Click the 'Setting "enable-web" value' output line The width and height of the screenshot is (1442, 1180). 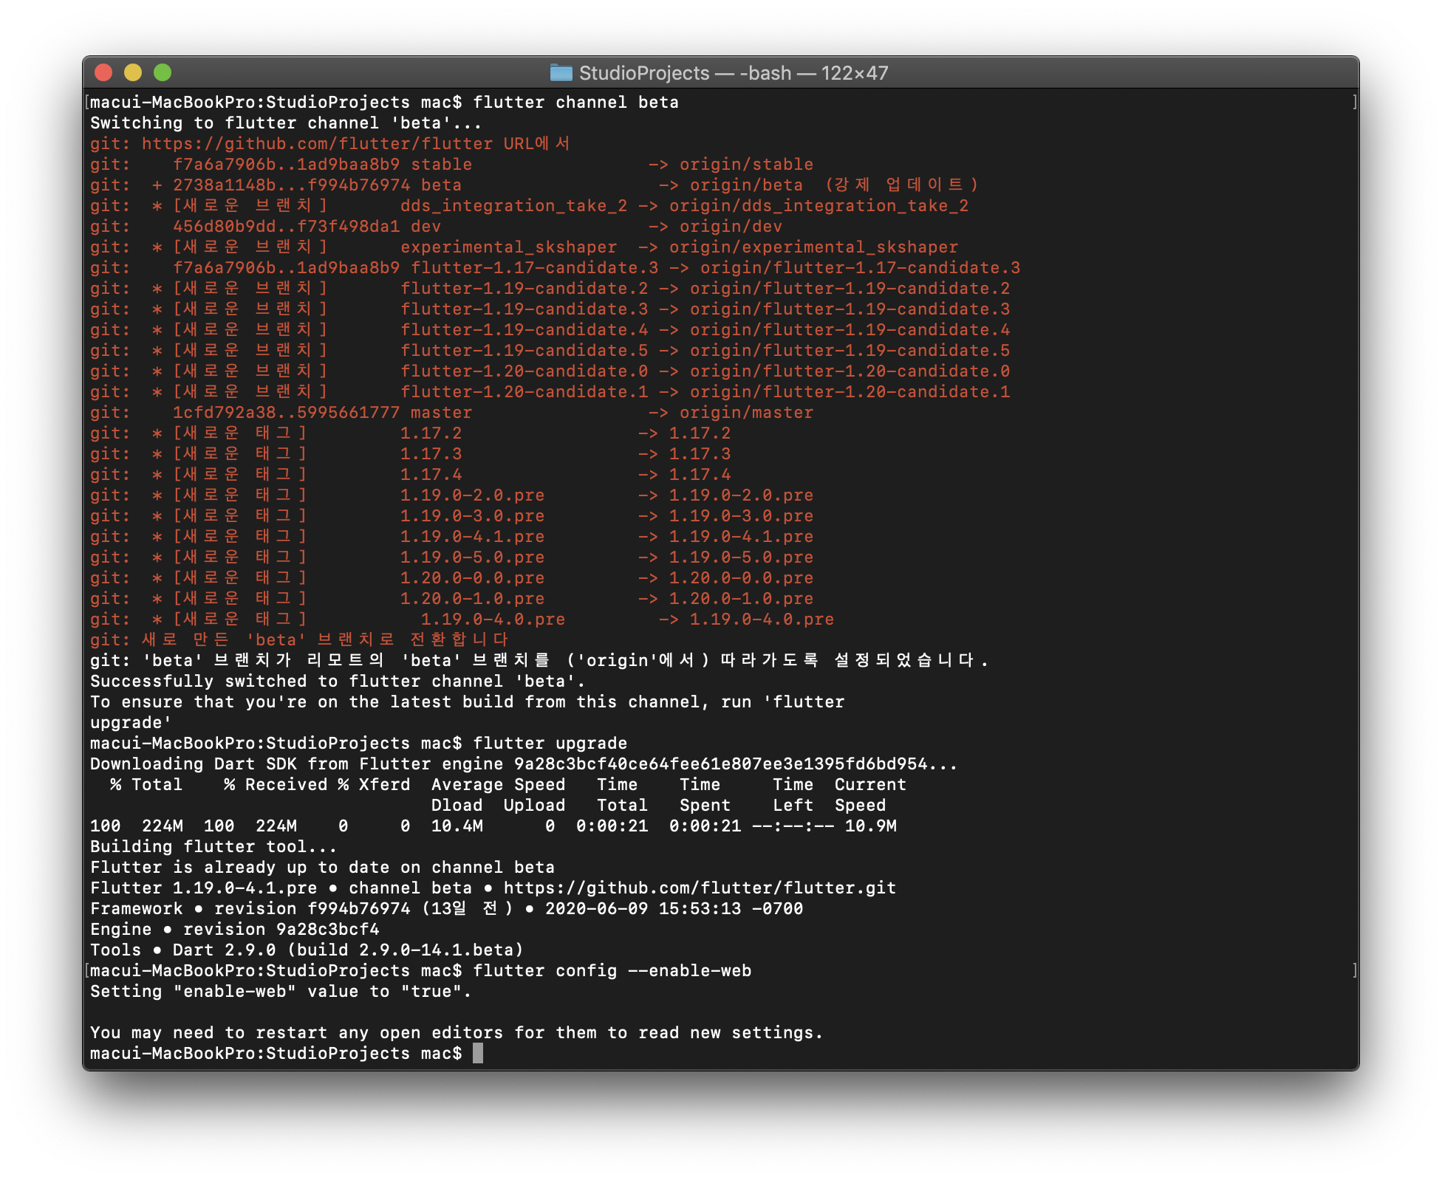point(280,992)
